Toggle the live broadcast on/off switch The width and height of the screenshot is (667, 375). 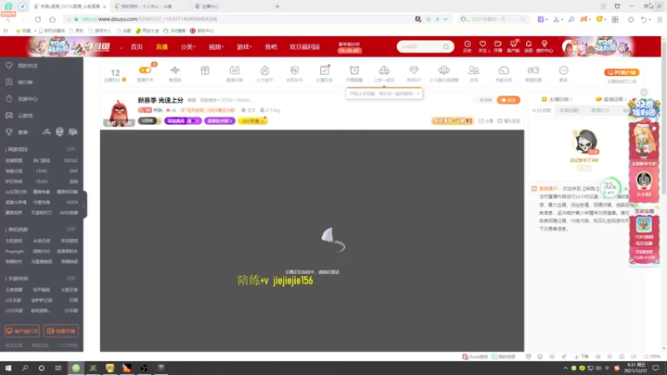click(x=145, y=70)
